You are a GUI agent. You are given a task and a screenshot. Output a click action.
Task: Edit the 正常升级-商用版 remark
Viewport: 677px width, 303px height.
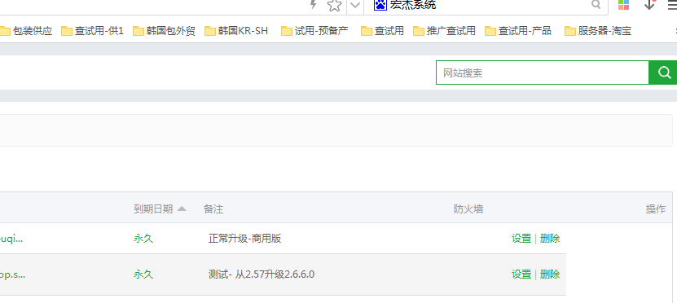click(x=244, y=239)
